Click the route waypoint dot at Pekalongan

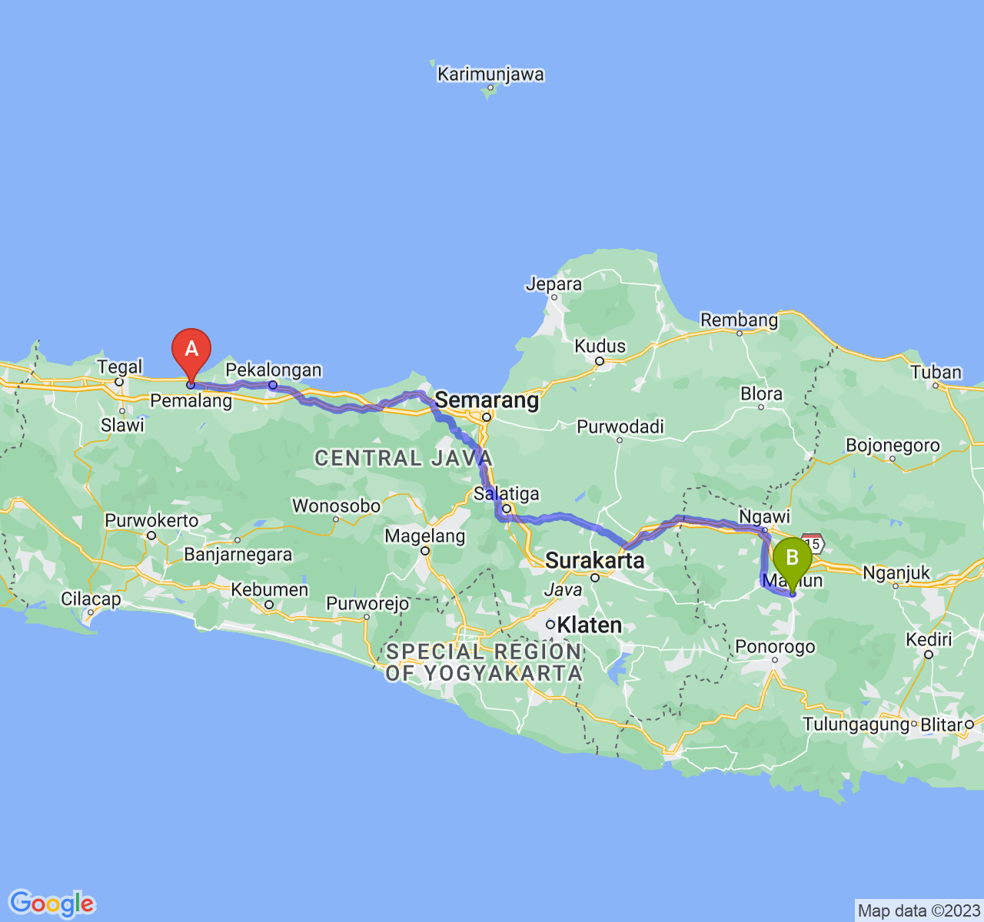coord(273,385)
